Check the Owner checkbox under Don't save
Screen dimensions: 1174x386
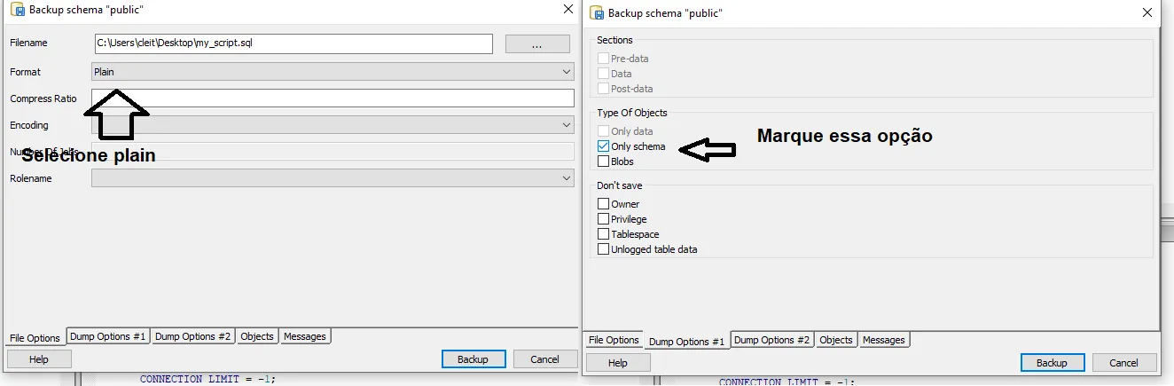pos(604,204)
